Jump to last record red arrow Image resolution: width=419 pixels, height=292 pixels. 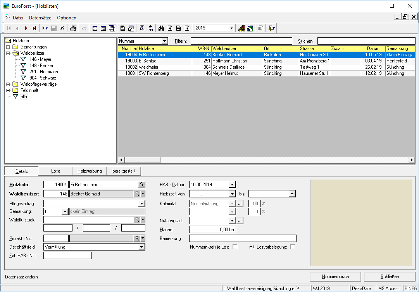[x=34, y=28]
